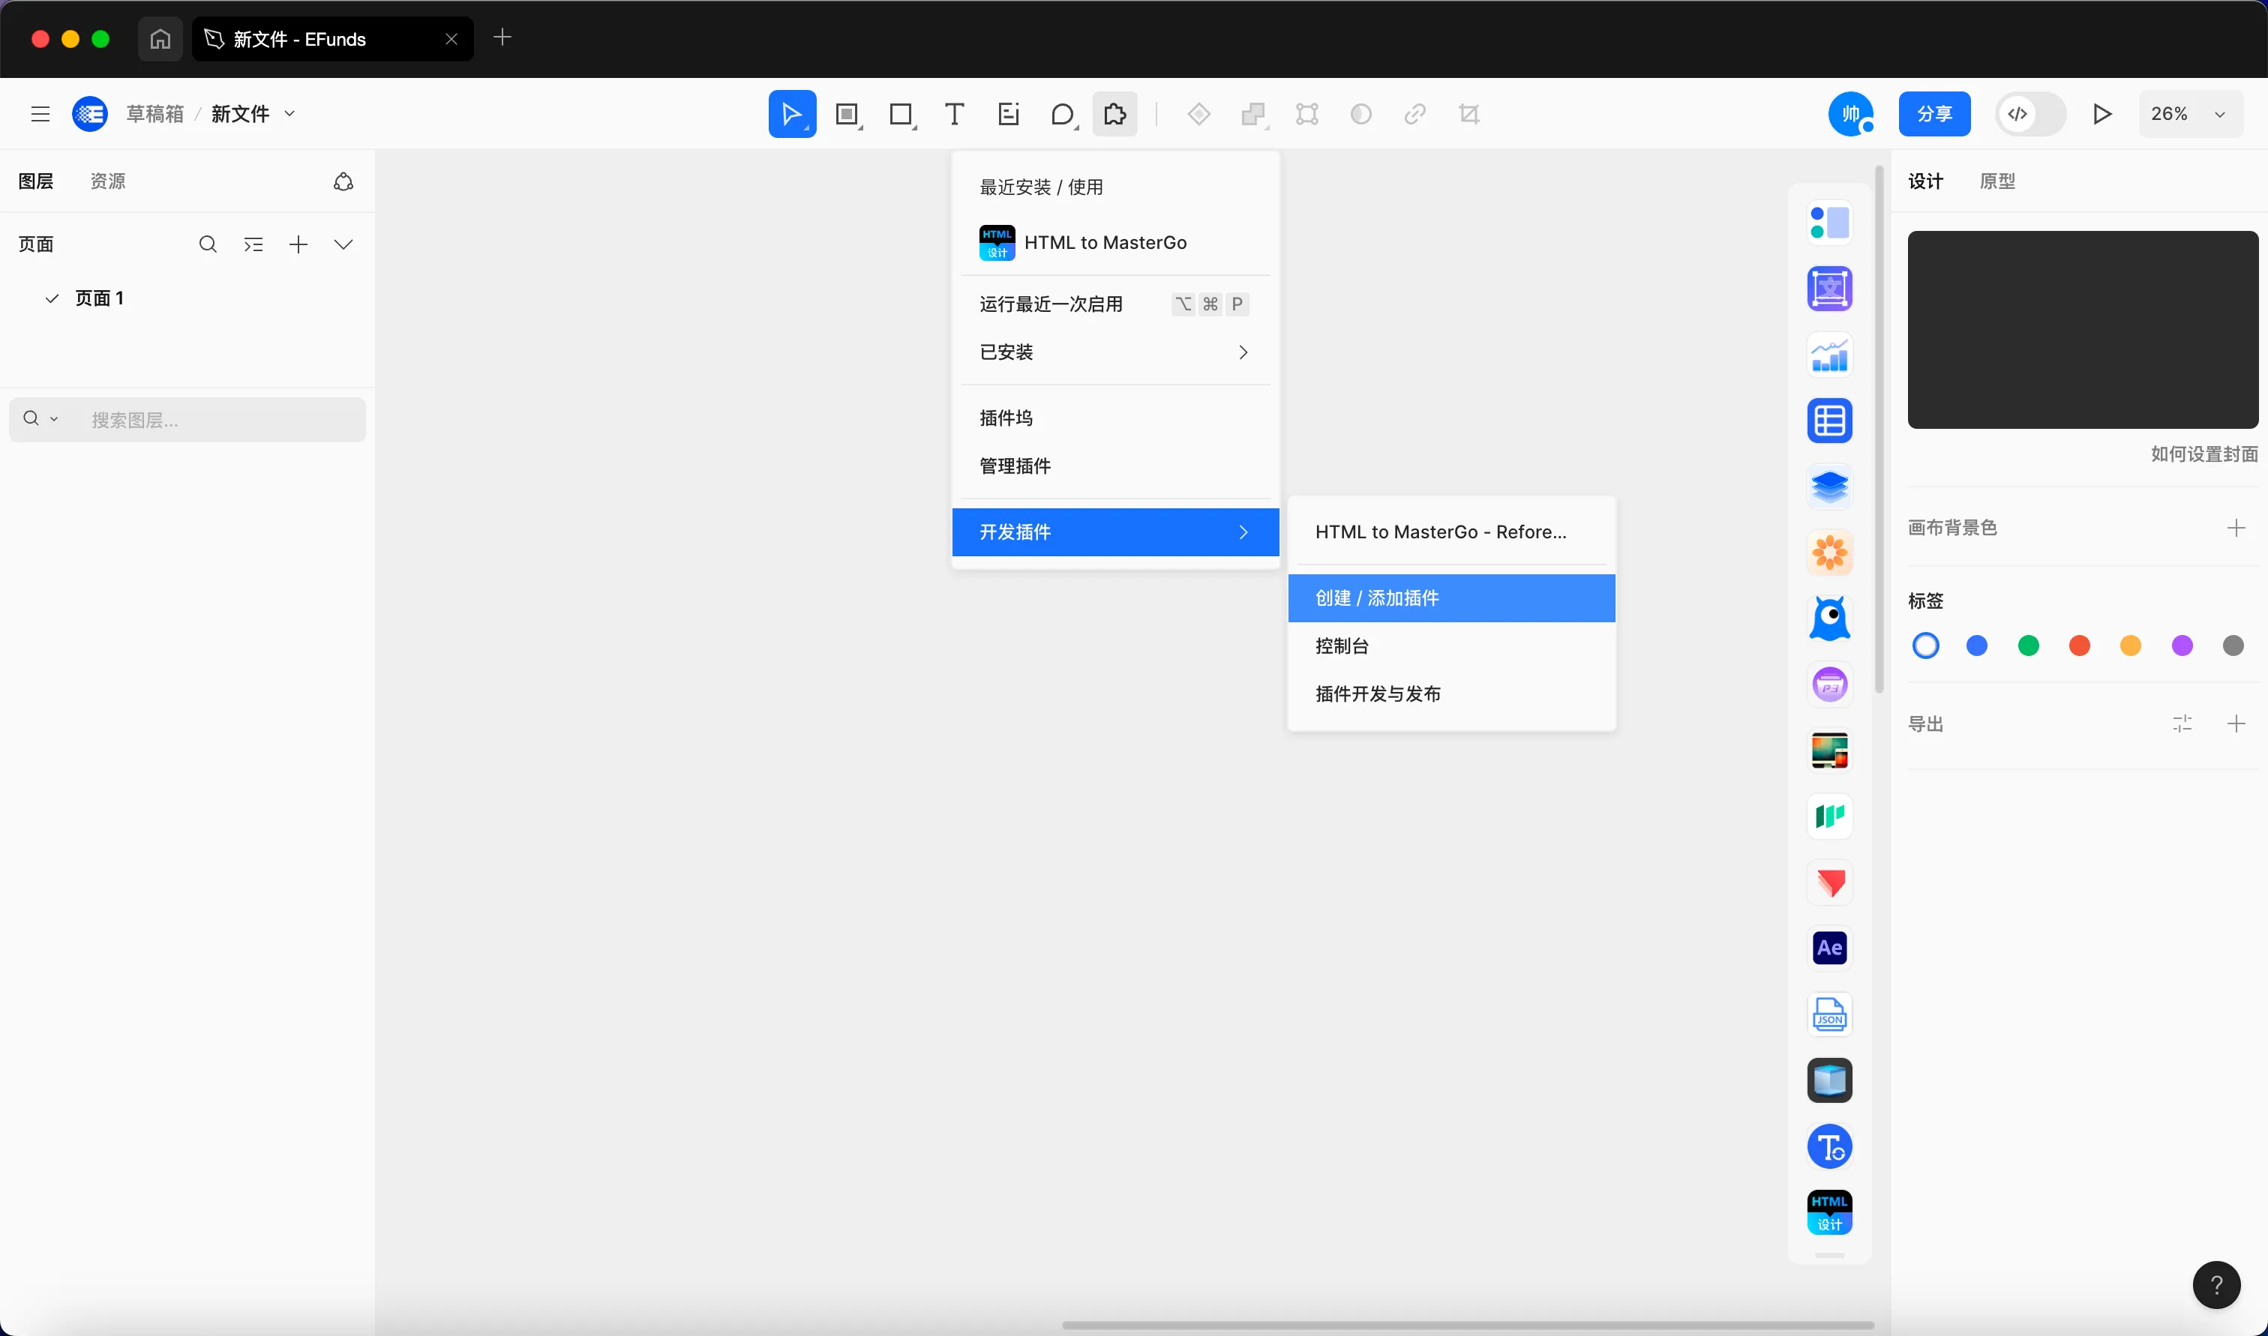Click the Comment tool icon

point(1063,115)
